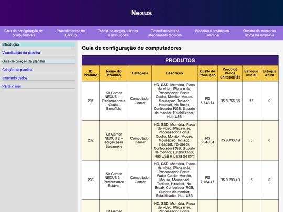This screenshot has height=212, width=283.
Task: Go to Inserindo dados section
Action: pos(15,78)
